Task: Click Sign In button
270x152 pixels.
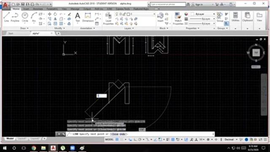Action: coord(199,4)
